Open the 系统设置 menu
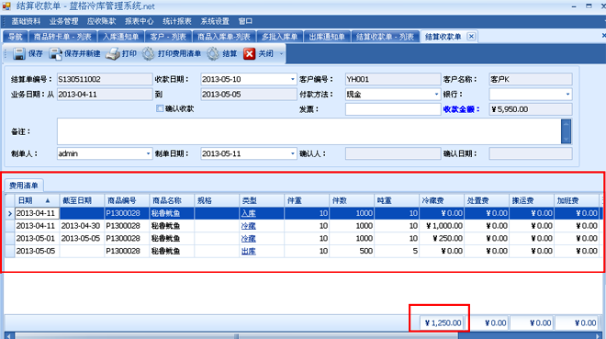606x339 pixels. point(215,21)
